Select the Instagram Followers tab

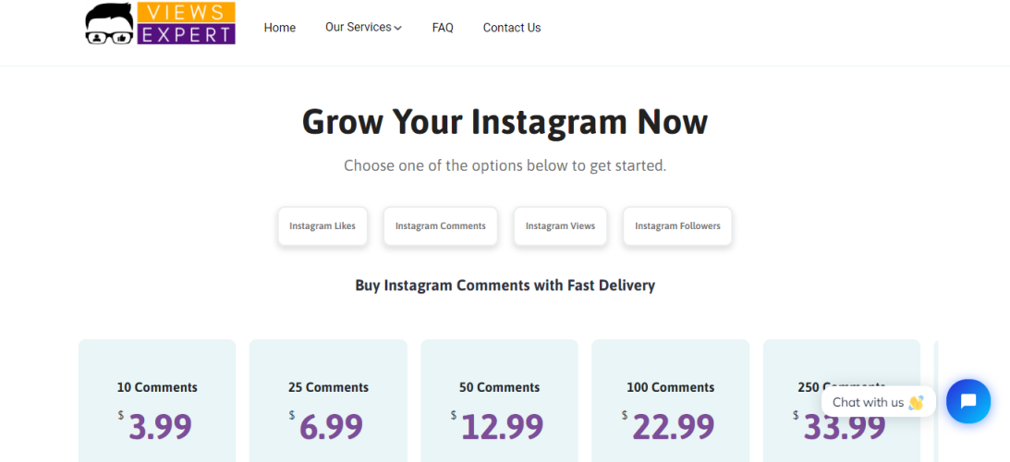point(677,226)
